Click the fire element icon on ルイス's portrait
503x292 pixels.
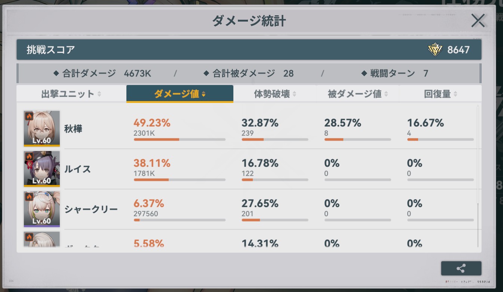click(x=29, y=156)
